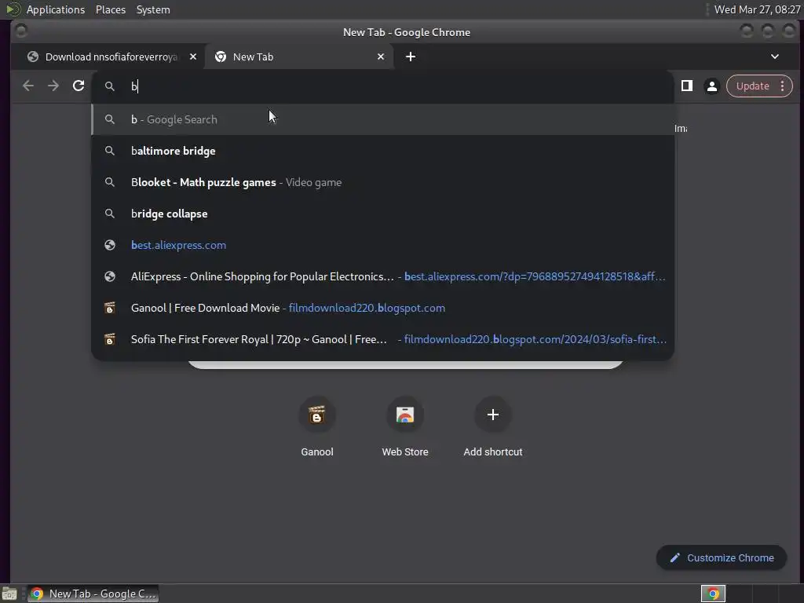Open the System menu
Viewport: 804px width, 603px height.
click(153, 9)
